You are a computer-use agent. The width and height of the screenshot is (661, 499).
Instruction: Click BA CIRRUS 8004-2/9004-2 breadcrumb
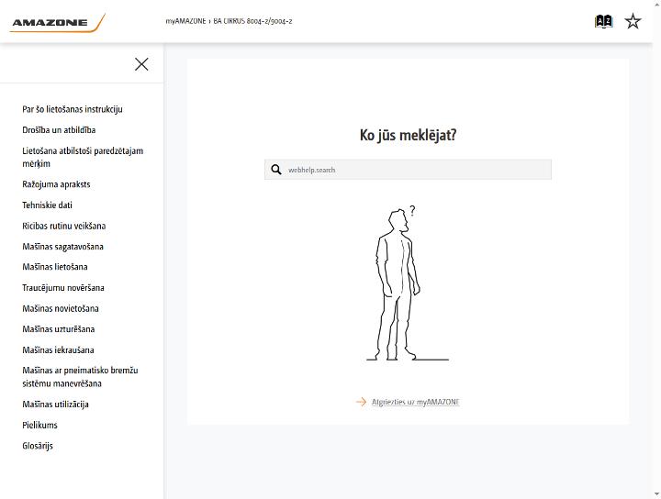pos(252,21)
